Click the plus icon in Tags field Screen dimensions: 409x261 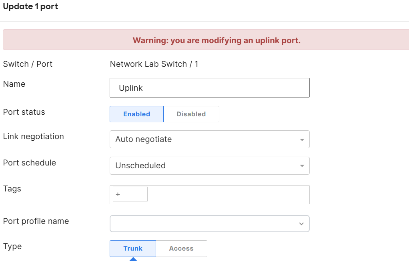pos(118,194)
